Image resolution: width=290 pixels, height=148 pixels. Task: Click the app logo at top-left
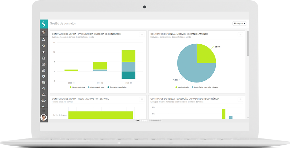point(44,24)
